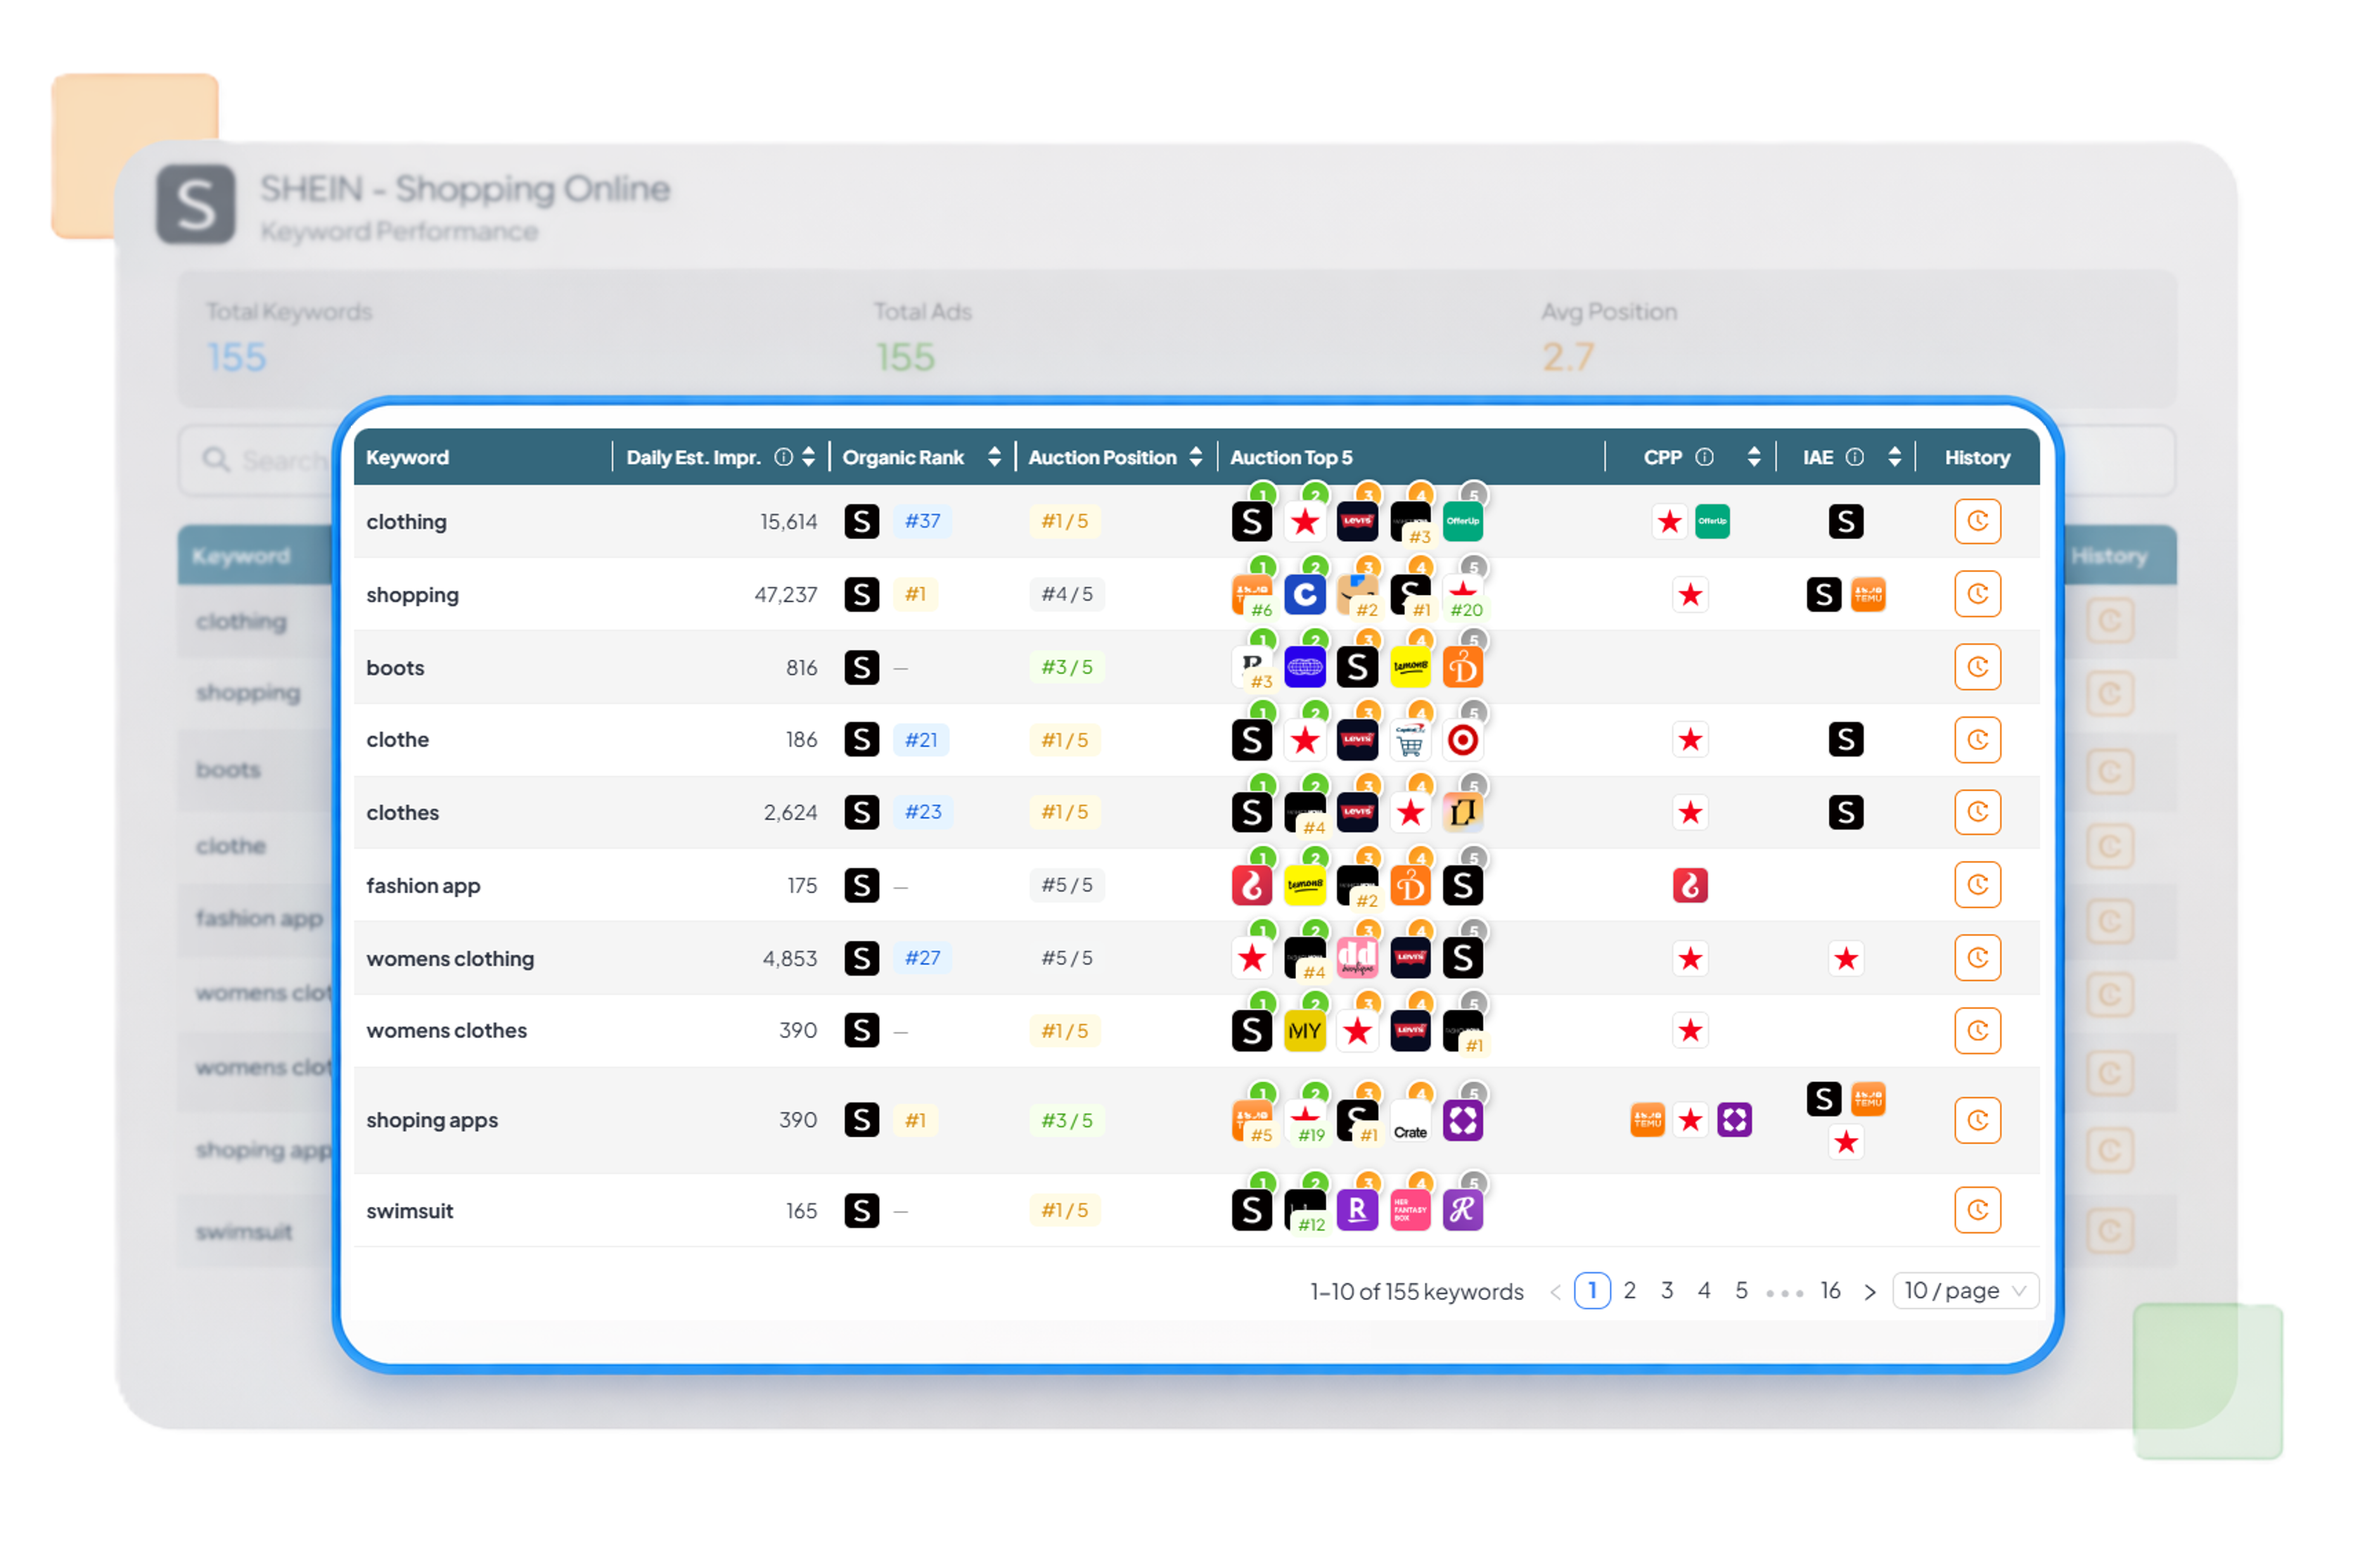
Task: Sort the table by Organic Rank
Action: click(x=994, y=457)
